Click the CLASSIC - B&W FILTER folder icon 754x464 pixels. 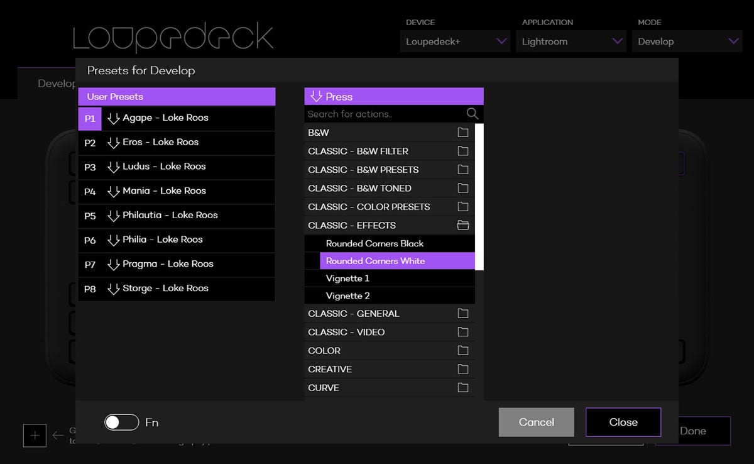click(463, 151)
